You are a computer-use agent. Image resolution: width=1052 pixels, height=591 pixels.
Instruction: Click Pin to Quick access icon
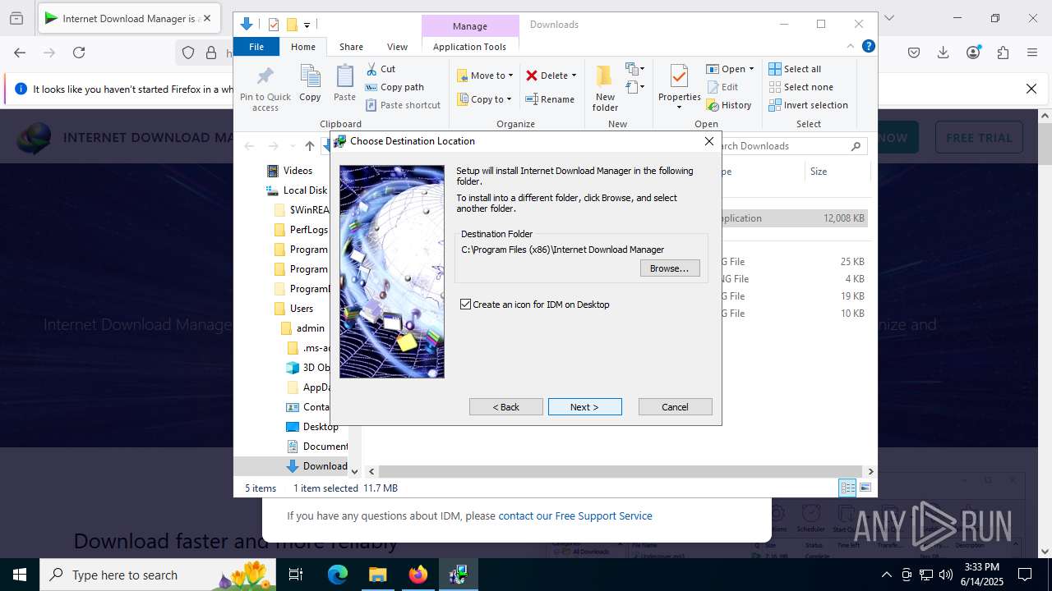[265, 89]
